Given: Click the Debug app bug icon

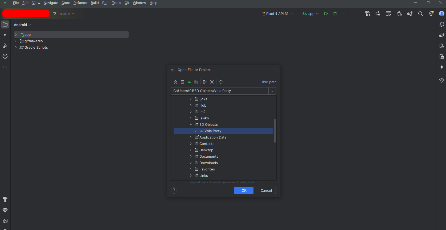Looking at the screenshot, I should click(x=335, y=14).
